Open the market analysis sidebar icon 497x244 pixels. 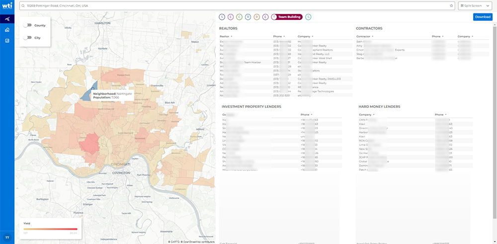point(7,19)
